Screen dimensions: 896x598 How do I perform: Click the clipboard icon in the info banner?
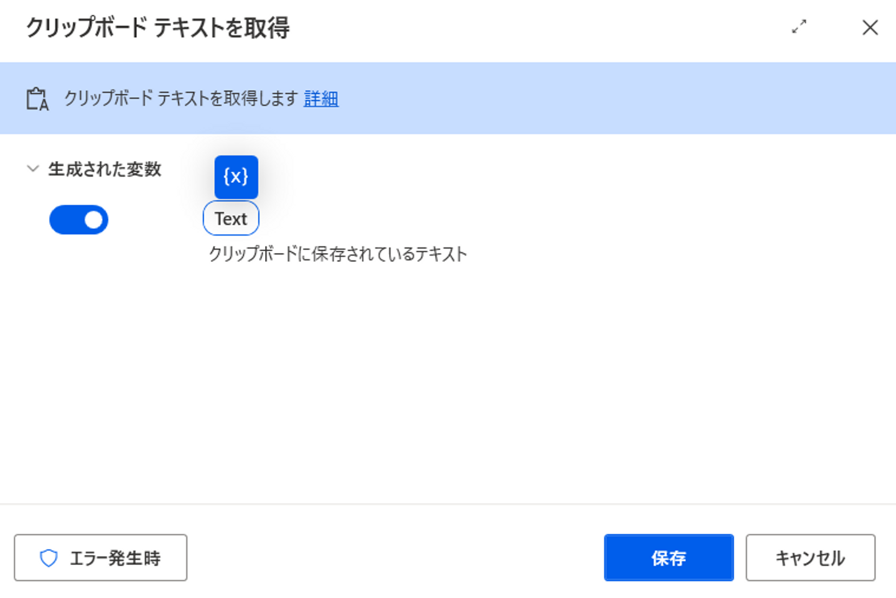(x=37, y=99)
